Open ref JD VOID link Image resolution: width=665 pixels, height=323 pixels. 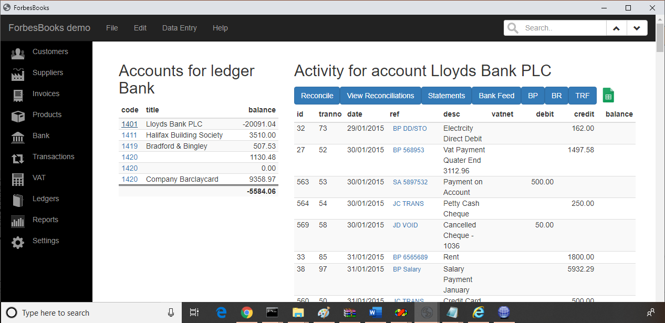click(406, 225)
